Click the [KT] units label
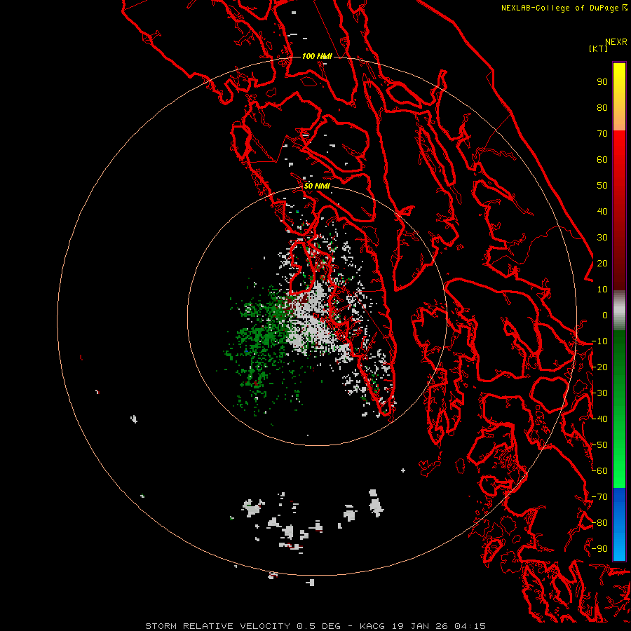 point(598,48)
